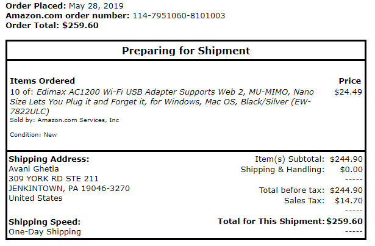Click the order number 114-7951060-8101003
The width and height of the screenshot is (375, 246).
179,15
